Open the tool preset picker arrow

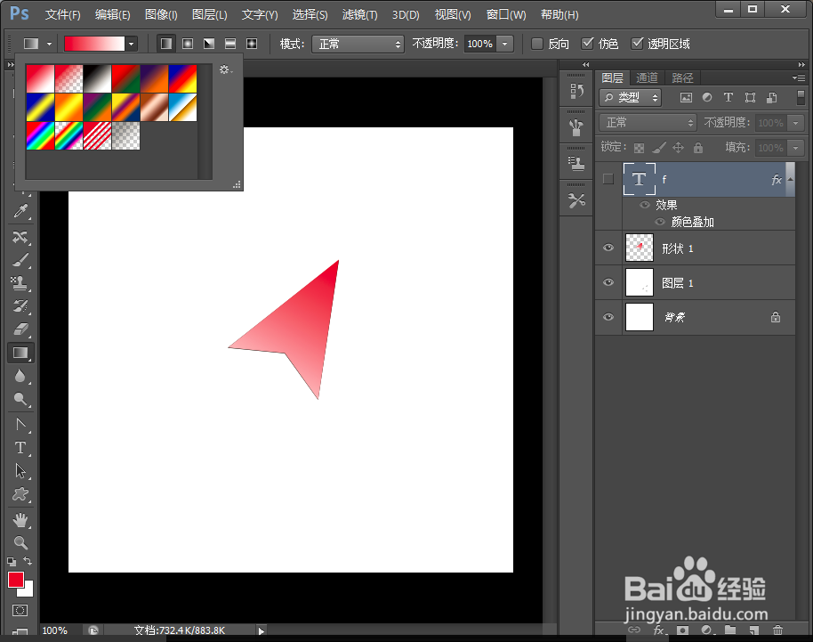49,45
